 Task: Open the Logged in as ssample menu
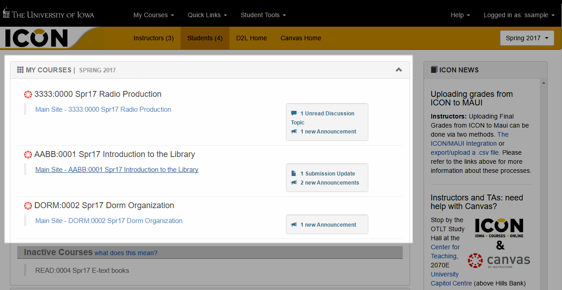tap(519, 15)
